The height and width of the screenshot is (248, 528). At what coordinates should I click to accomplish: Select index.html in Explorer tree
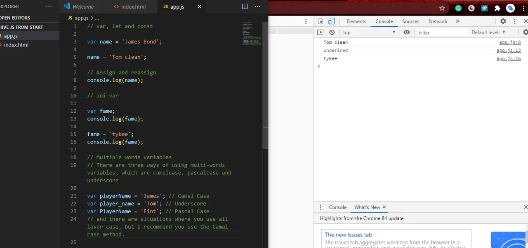tap(30, 45)
